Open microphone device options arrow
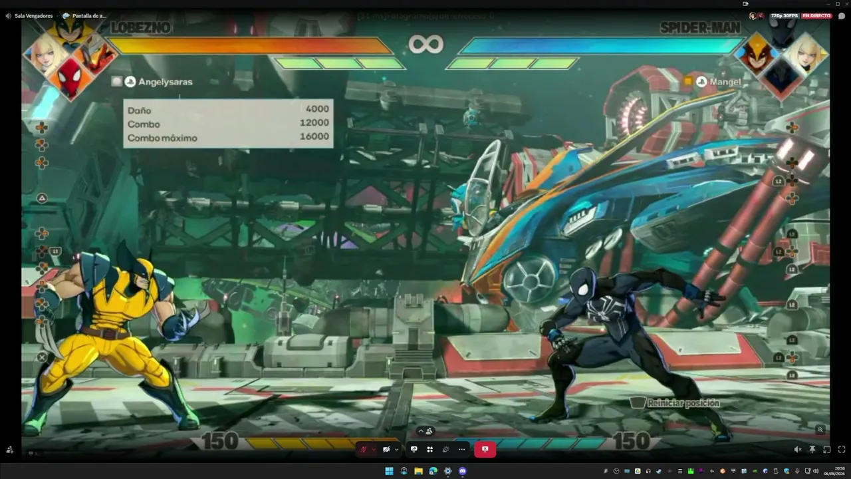851x479 pixels. (x=374, y=450)
